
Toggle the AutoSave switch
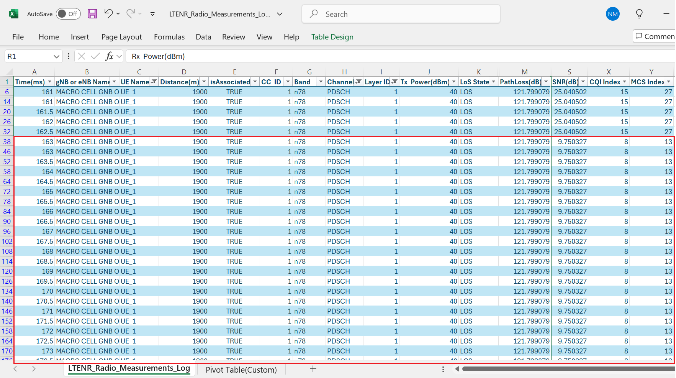point(68,14)
